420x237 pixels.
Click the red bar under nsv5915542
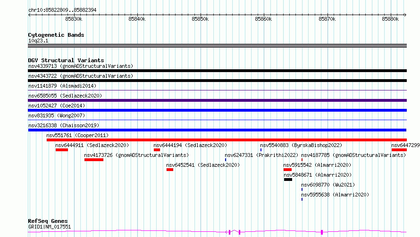tap(287, 170)
